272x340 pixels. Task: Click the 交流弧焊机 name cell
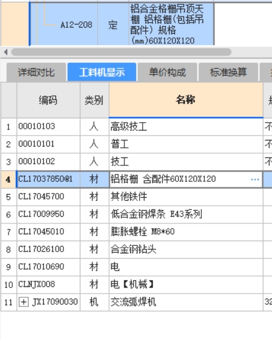[x=186, y=302]
